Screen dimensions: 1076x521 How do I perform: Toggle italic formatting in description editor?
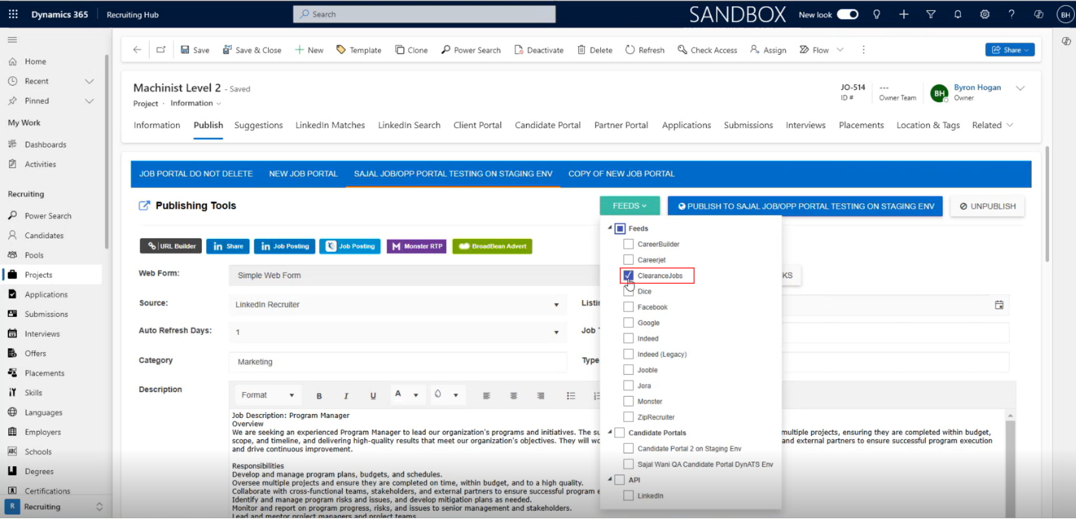pyautogui.click(x=346, y=396)
